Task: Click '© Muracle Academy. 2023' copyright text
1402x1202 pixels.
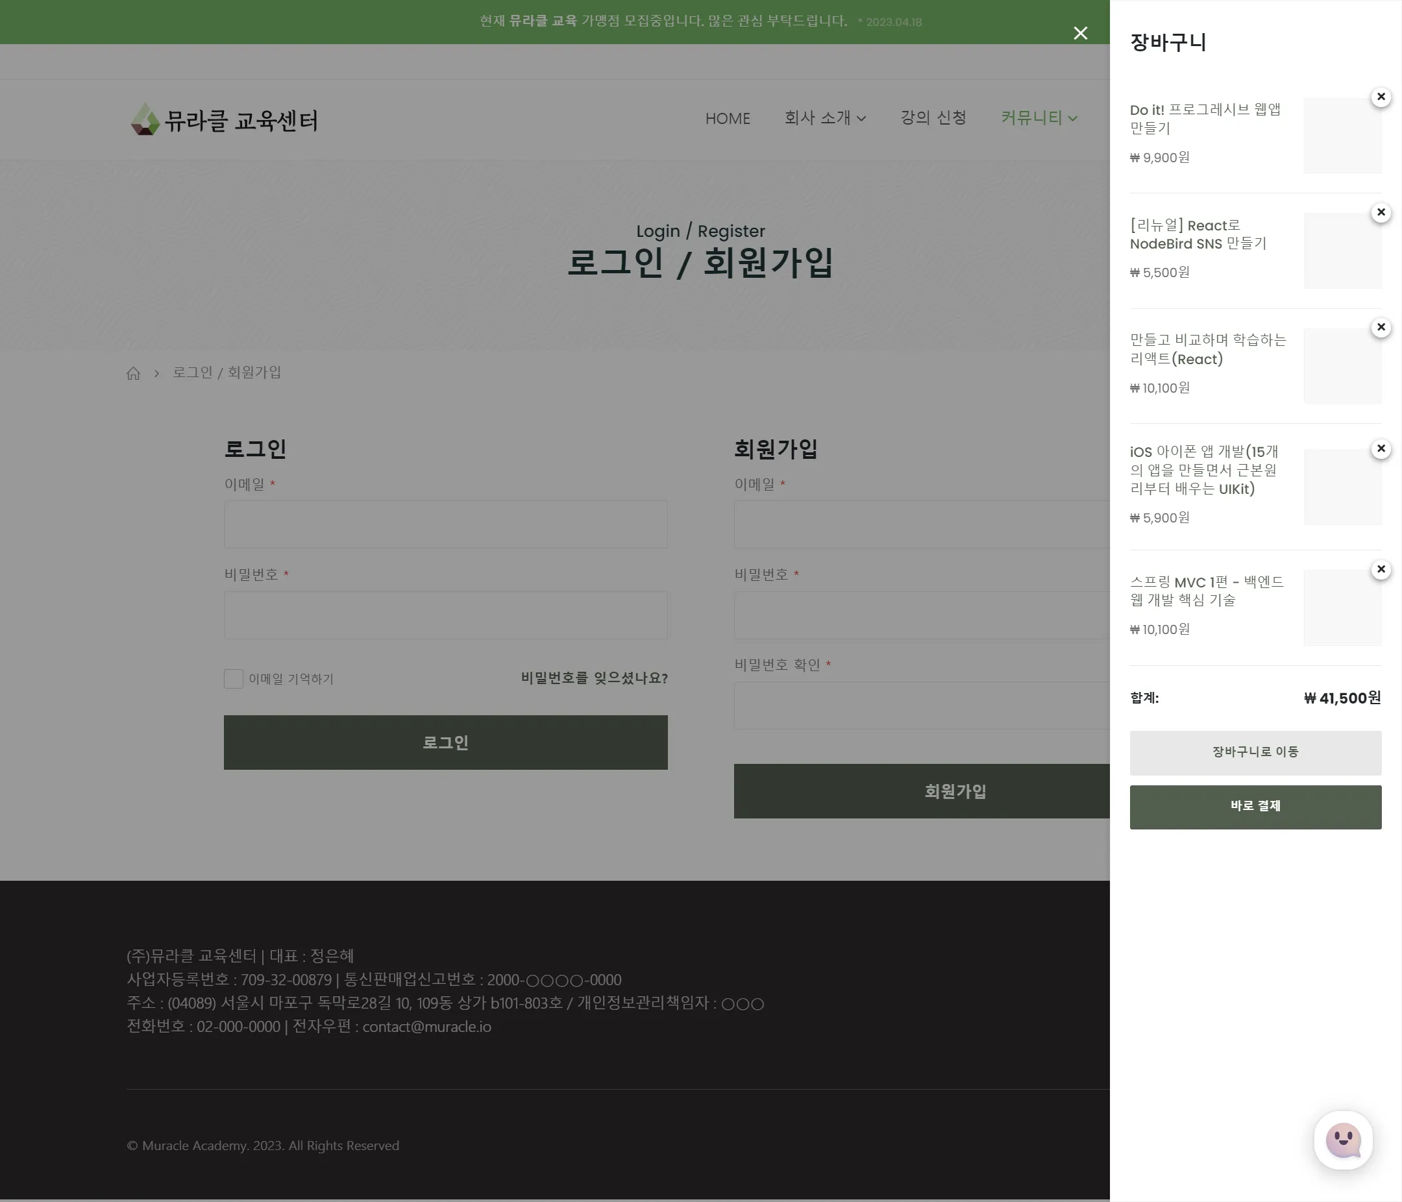Action: (262, 1146)
